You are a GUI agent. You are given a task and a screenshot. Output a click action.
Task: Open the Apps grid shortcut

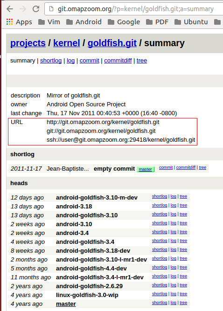19,22
